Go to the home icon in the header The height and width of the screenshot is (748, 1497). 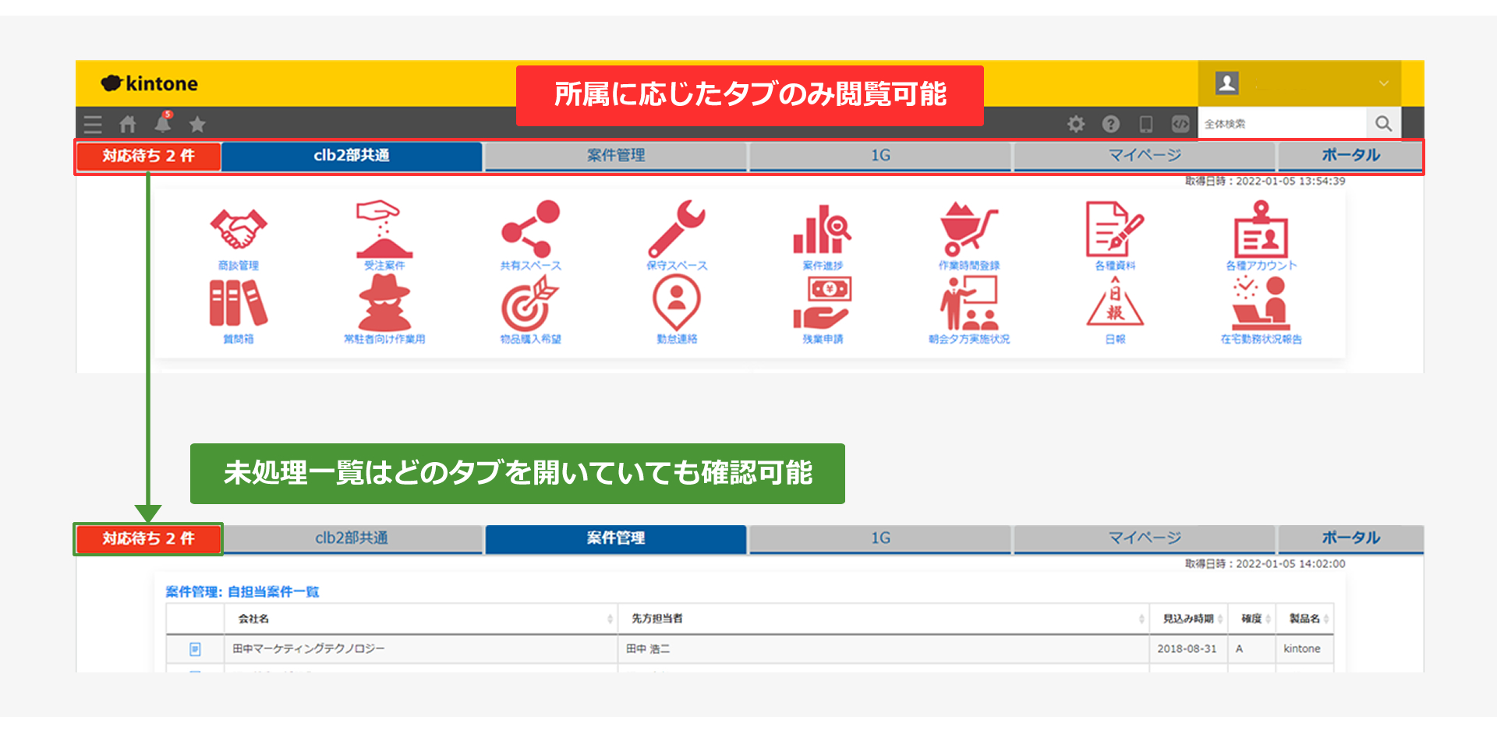128,124
